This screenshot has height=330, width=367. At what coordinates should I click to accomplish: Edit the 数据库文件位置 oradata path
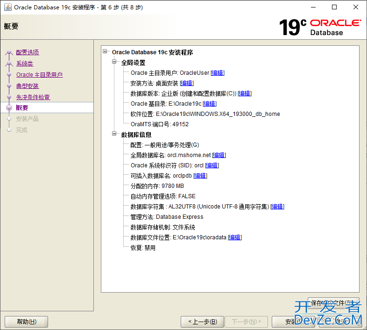click(235, 237)
